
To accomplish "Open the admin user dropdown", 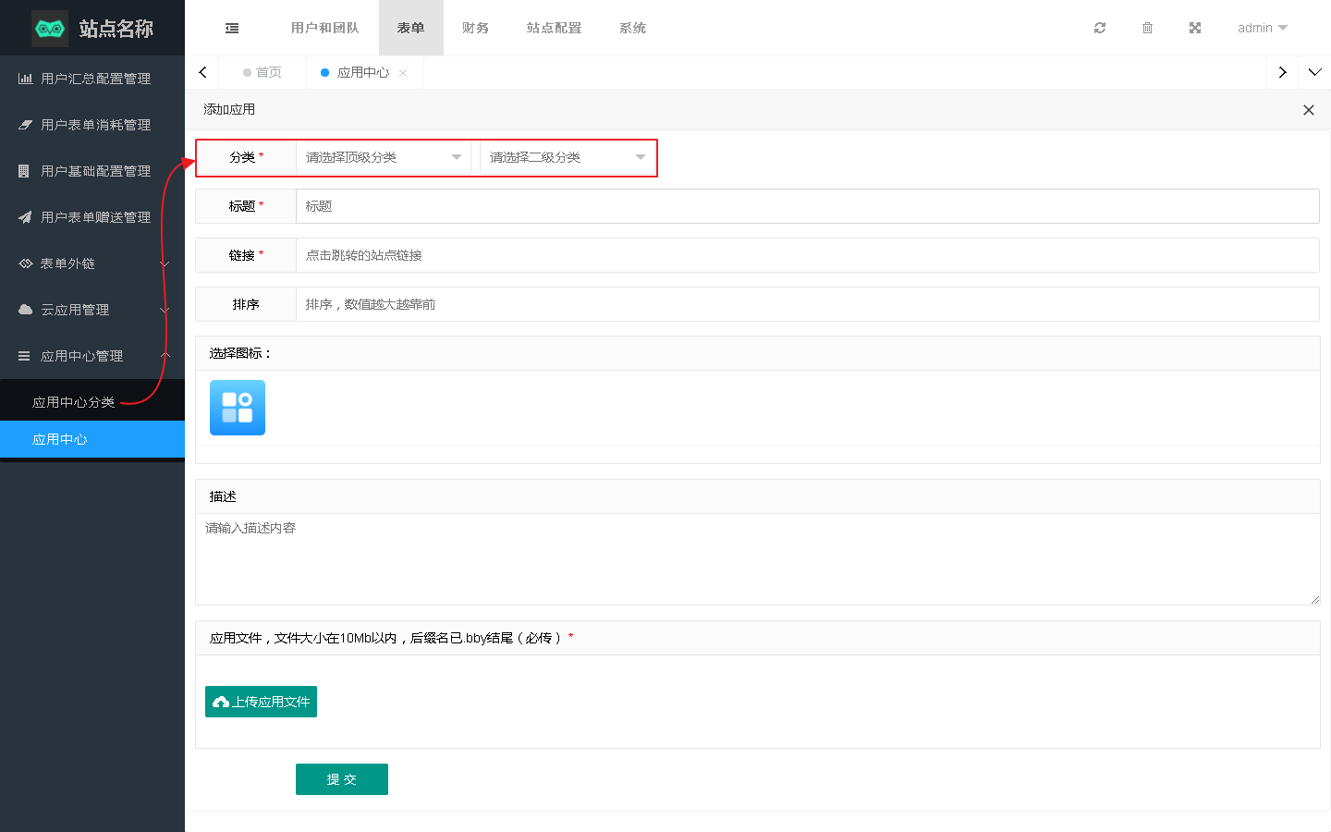I will pos(1262,28).
